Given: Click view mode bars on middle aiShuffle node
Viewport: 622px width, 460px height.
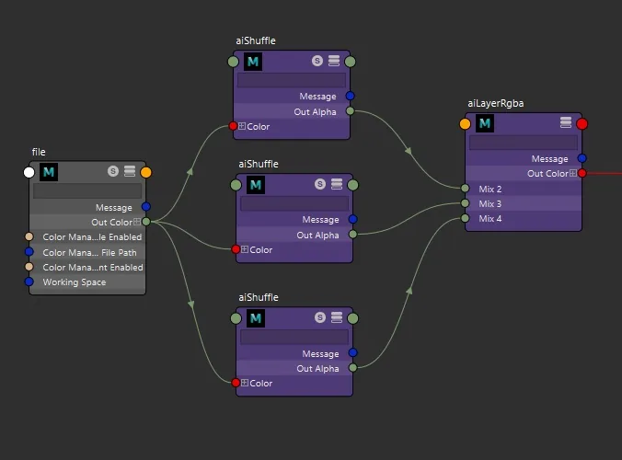Looking at the screenshot, I should [337, 184].
